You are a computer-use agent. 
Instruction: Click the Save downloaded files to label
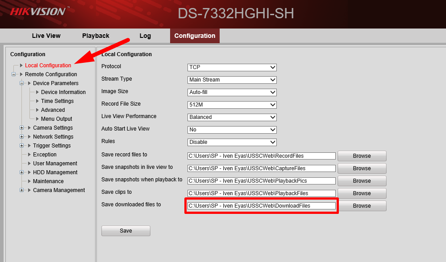click(x=131, y=205)
